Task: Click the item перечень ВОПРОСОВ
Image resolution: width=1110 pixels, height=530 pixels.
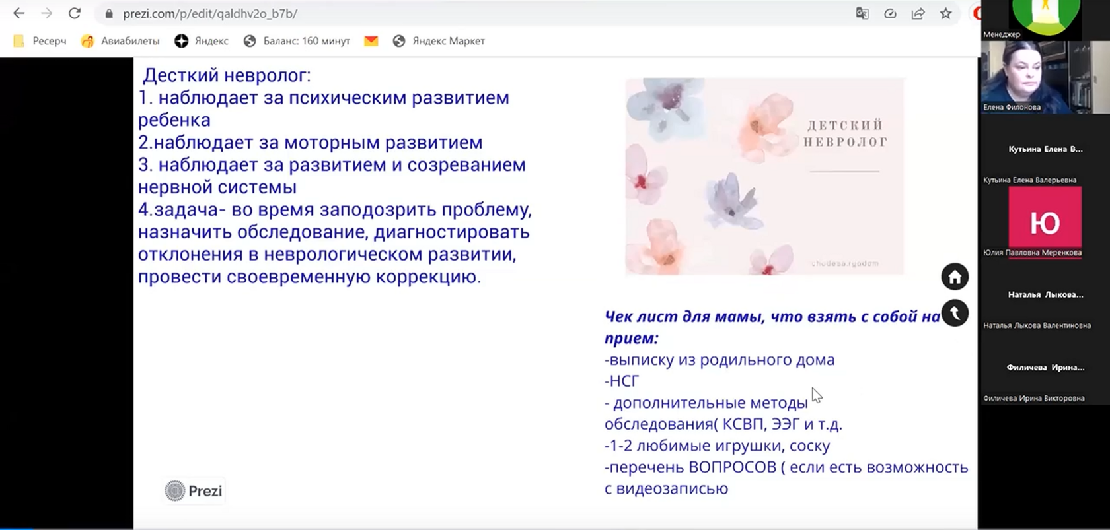Action: click(786, 478)
